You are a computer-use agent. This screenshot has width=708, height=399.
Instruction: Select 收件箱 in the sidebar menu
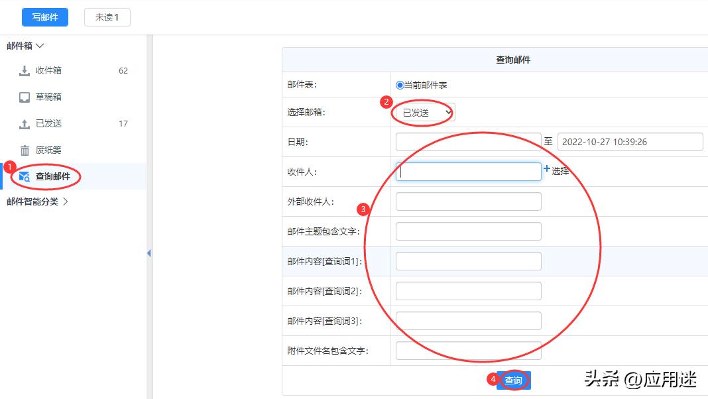point(50,70)
